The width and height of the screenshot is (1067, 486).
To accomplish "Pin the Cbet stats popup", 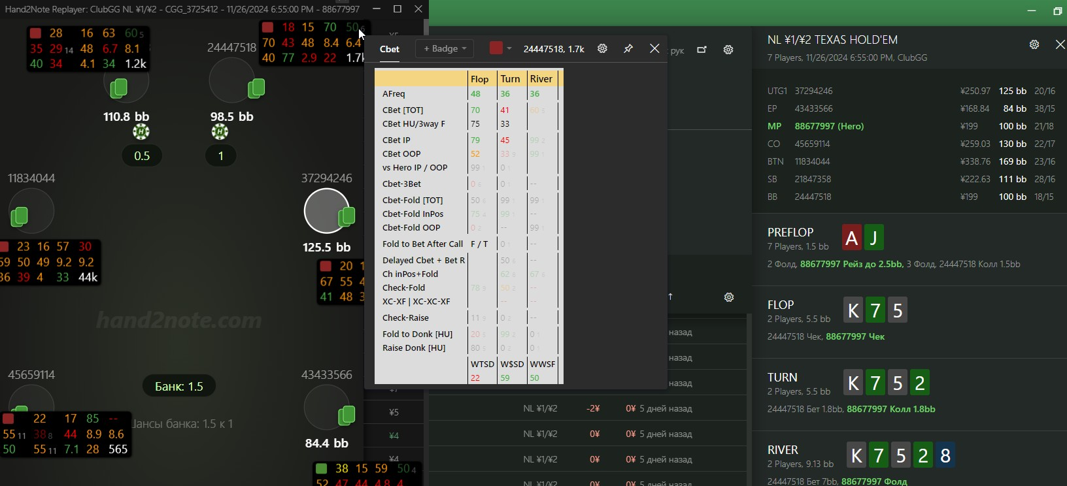I will (x=628, y=48).
